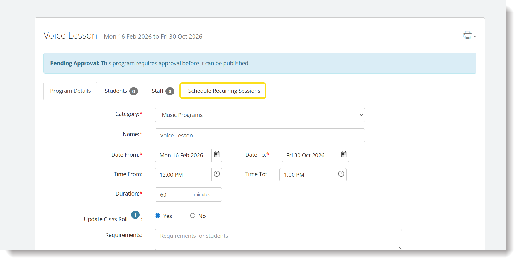The height and width of the screenshot is (263, 519).
Task: Focus the Requirements for students textarea
Action: tap(278, 239)
